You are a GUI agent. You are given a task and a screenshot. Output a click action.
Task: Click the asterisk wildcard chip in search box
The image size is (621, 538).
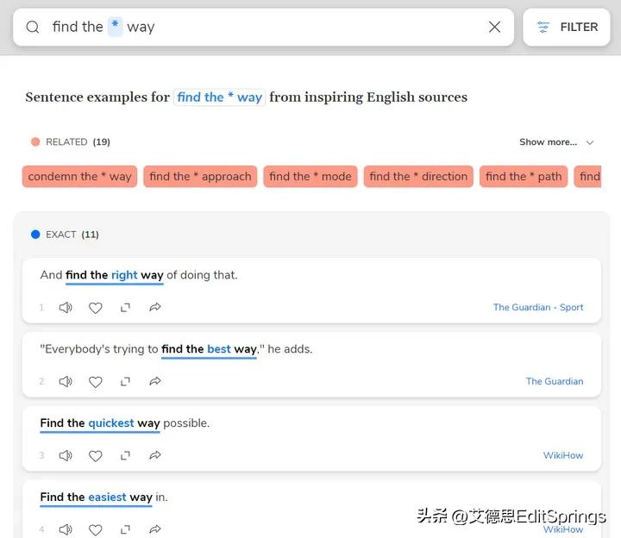[x=115, y=27]
